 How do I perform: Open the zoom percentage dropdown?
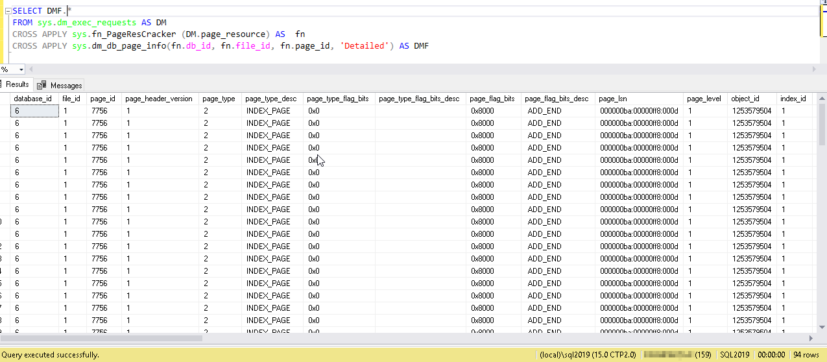click(21, 69)
